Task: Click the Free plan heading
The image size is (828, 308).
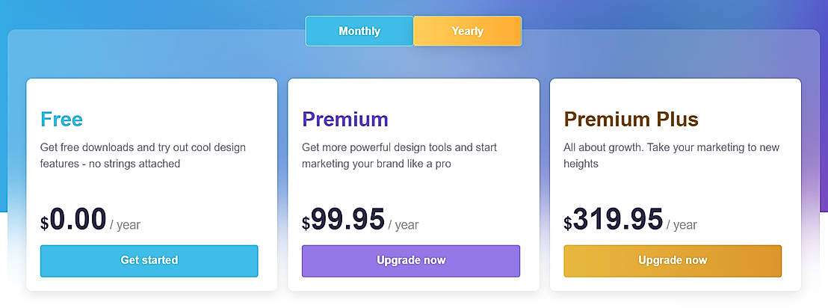Action: coord(61,120)
